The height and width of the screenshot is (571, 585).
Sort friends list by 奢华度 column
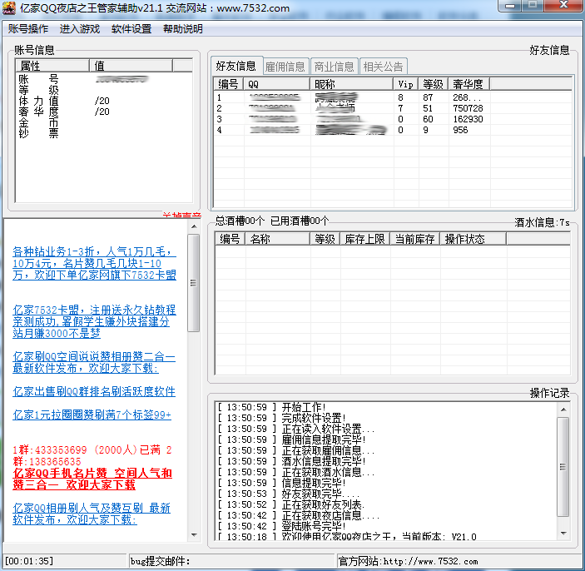(469, 84)
